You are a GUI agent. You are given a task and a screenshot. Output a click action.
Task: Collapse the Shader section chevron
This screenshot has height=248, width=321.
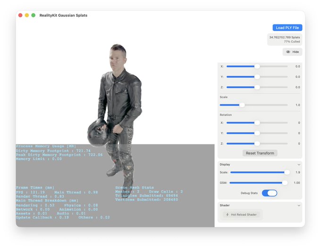pos(299,205)
